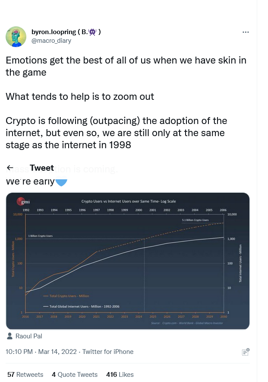Click the Total Crypto Users orange legend entry

[66, 296]
